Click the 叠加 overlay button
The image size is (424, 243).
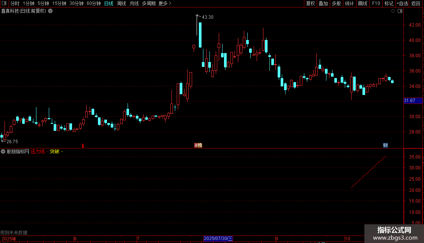323,3
